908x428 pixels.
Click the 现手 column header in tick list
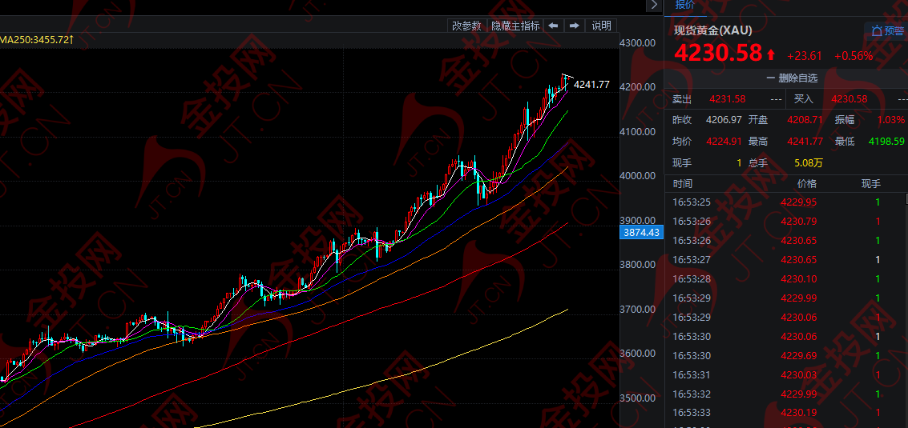point(871,184)
